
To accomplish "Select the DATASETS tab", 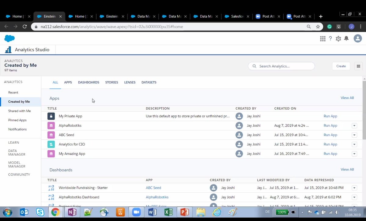I will click(x=149, y=82).
